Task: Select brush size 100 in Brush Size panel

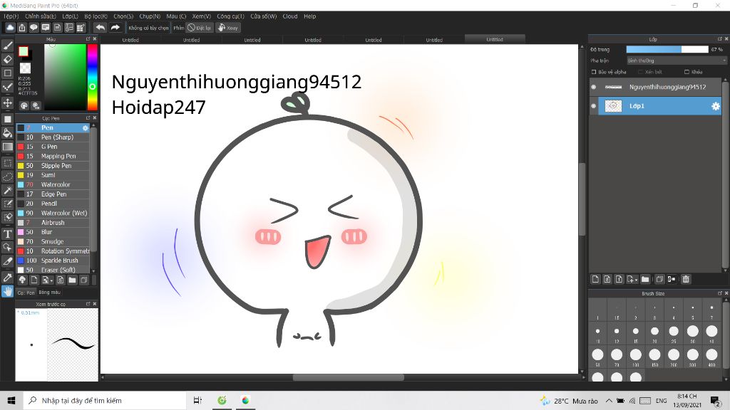Action: [635, 356]
